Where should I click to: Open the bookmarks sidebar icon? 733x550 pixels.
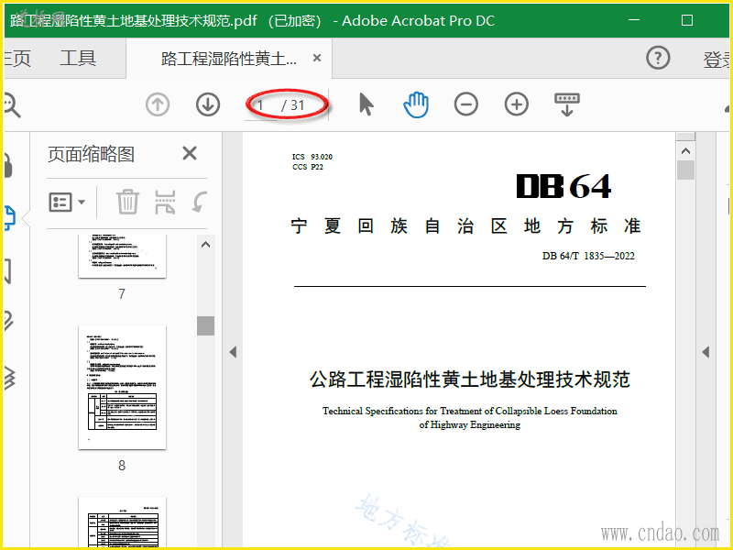click(x=8, y=270)
